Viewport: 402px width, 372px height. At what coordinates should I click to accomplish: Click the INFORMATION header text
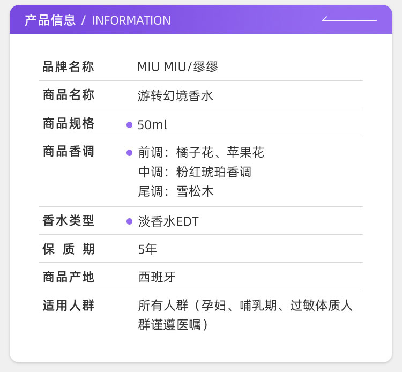131,20
